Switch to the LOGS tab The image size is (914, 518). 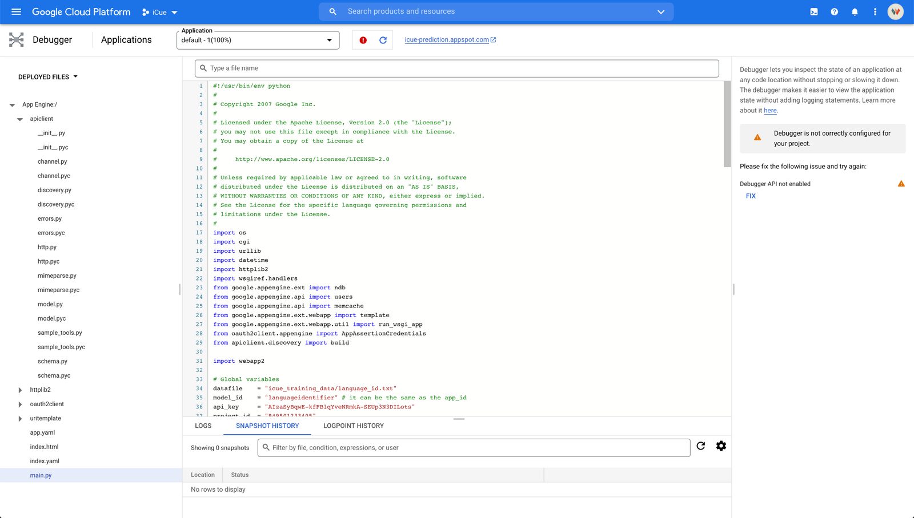coord(203,426)
